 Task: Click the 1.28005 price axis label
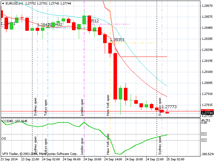point(207,83)
